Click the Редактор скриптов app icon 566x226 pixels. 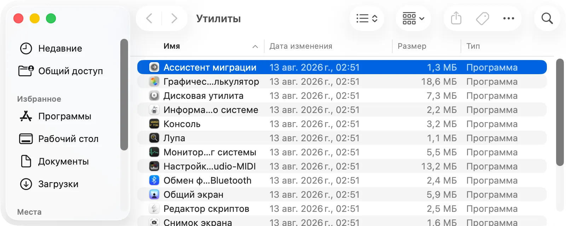[154, 208]
